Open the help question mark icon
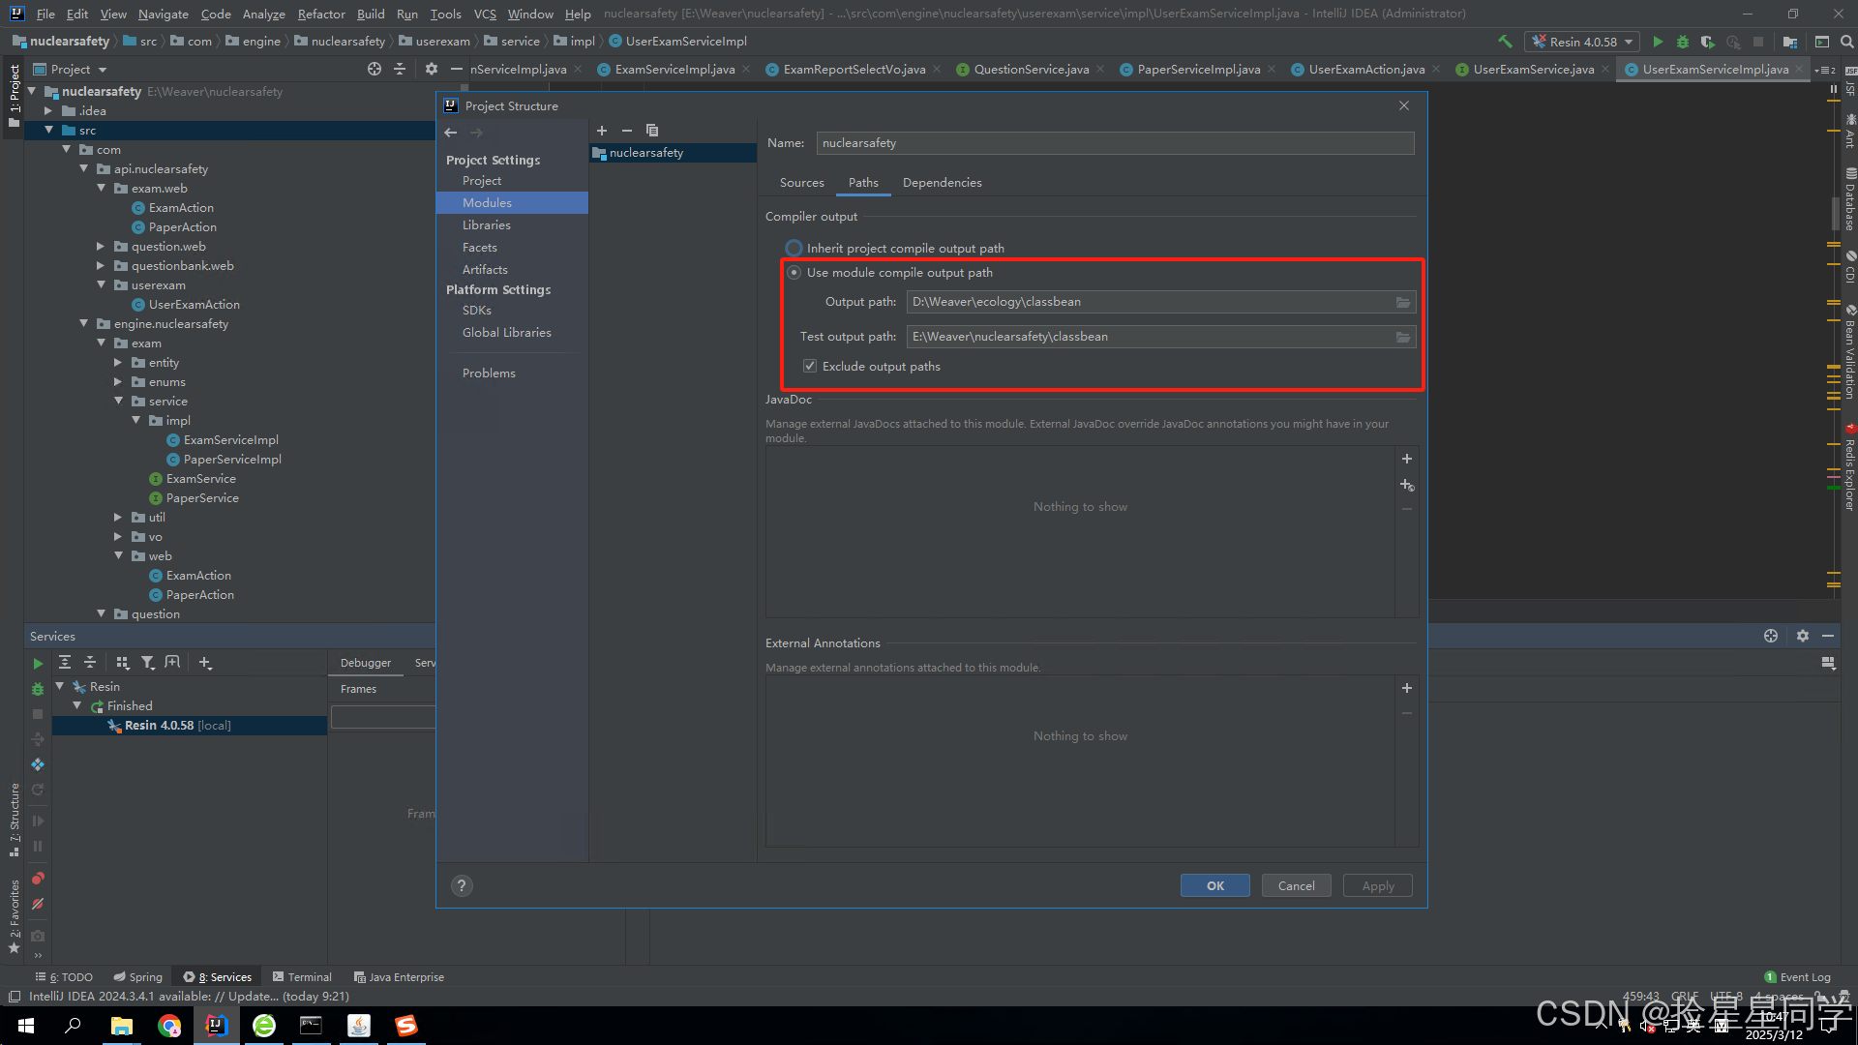This screenshot has height=1045, width=1858. click(x=462, y=885)
